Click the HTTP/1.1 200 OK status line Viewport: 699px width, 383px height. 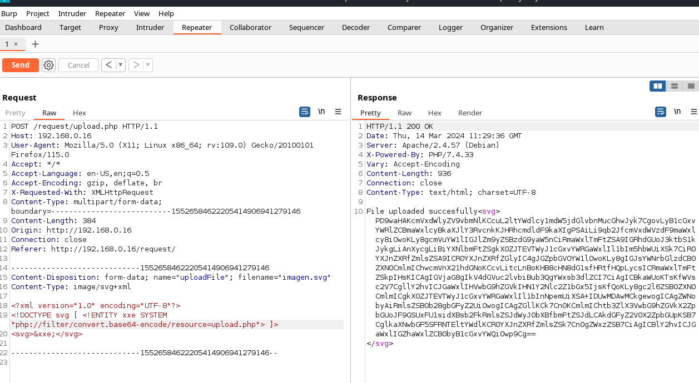tap(399, 127)
